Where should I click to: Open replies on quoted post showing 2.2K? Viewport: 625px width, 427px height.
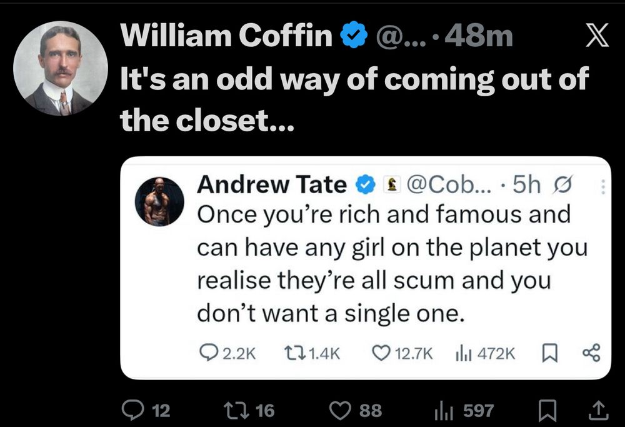206,354
